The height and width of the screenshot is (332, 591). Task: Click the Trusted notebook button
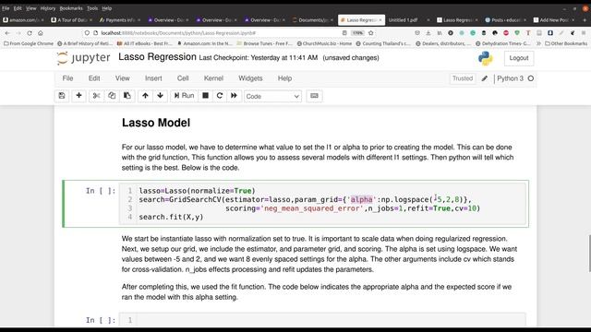463,78
